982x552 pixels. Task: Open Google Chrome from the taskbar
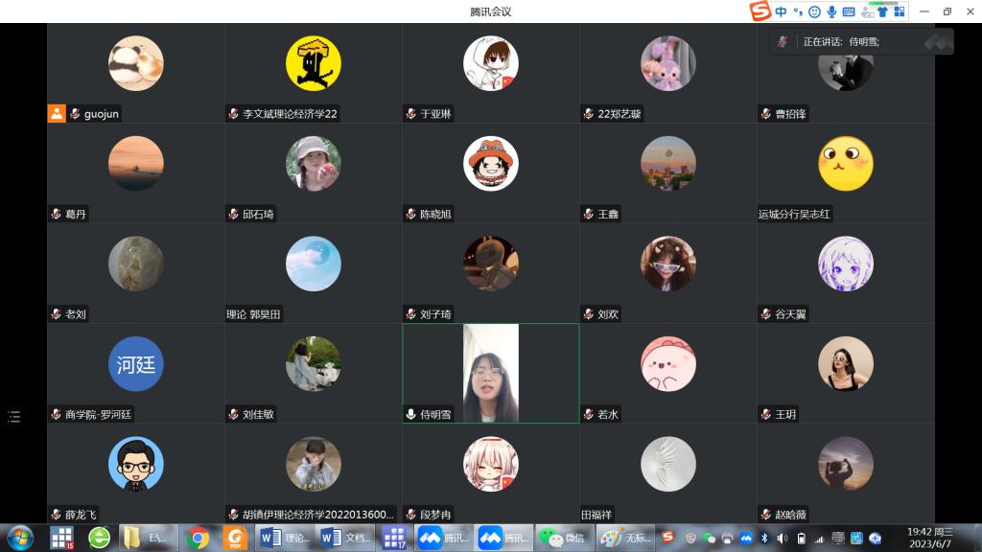199,538
